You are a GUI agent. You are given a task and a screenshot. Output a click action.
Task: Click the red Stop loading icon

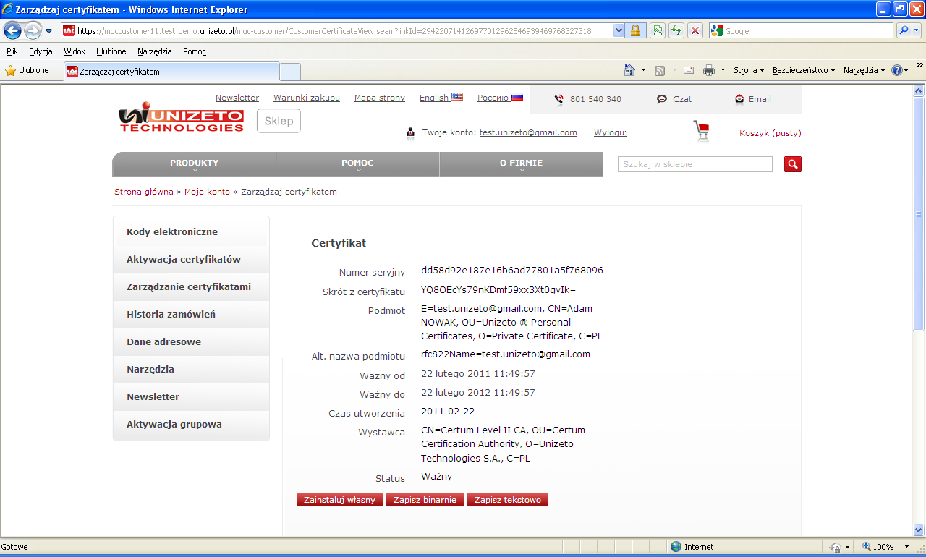[695, 31]
